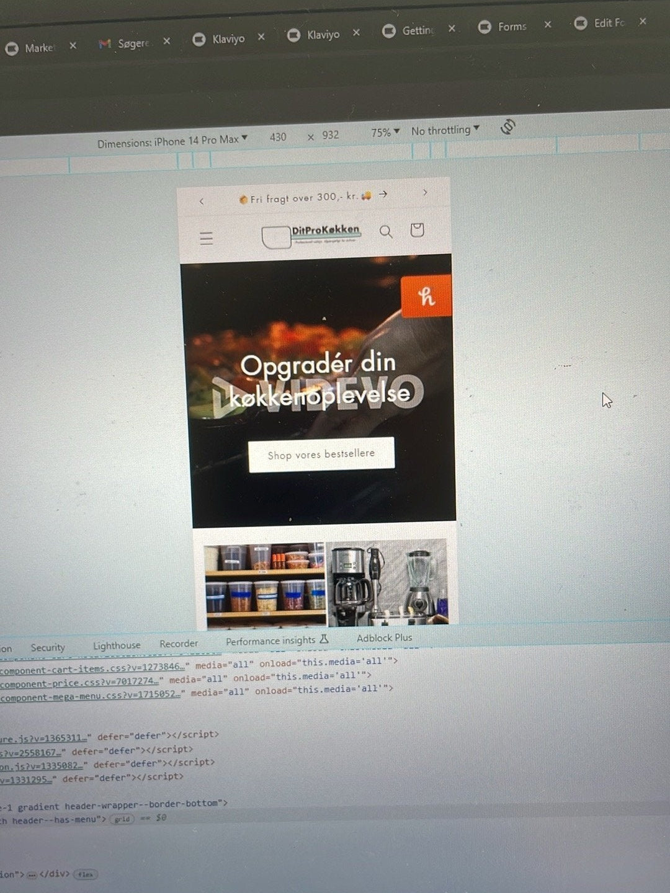Close the Forms tab
The image size is (670, 893).
pos(547,24)
